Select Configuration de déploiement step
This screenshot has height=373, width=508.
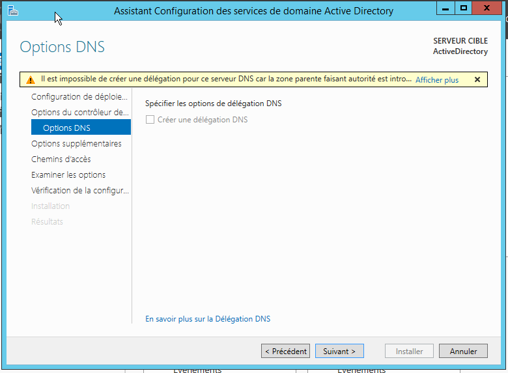[x=79, y=96]
